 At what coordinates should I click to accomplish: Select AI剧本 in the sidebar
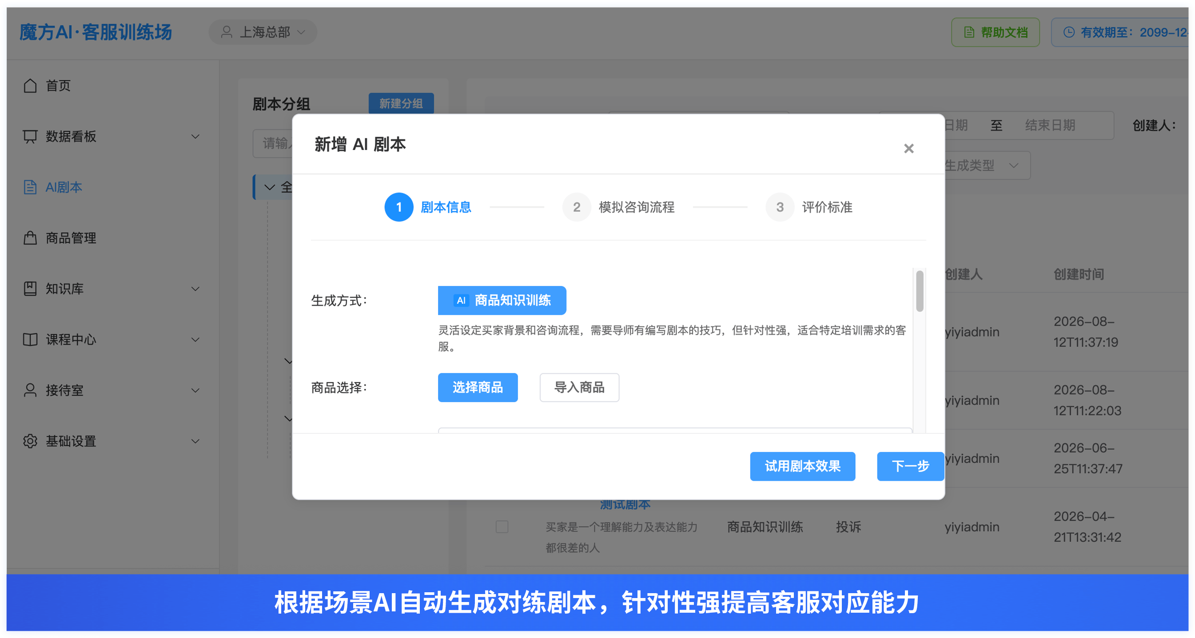[x=112, y=187]
